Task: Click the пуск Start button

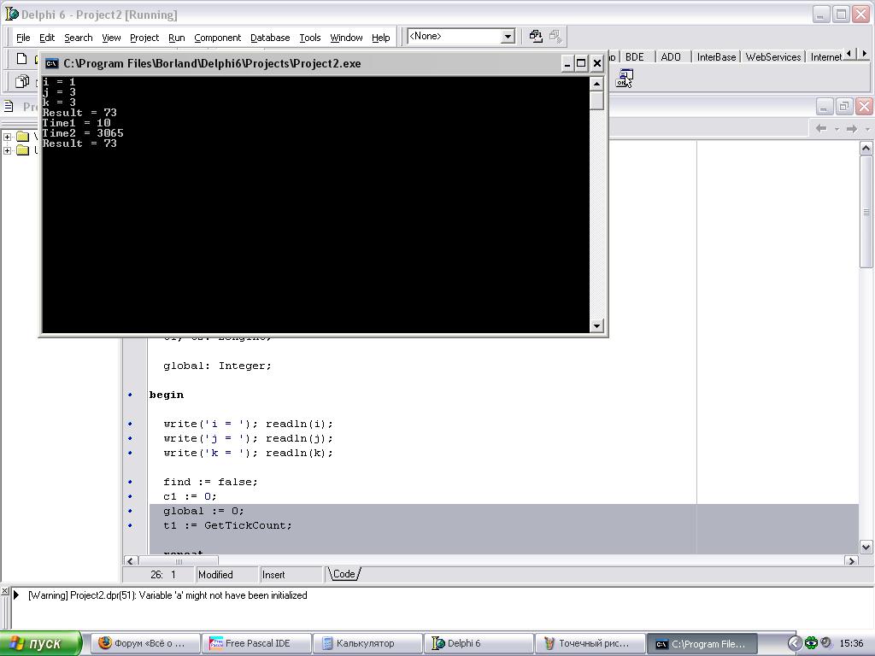Action: (x=41, y=643)
